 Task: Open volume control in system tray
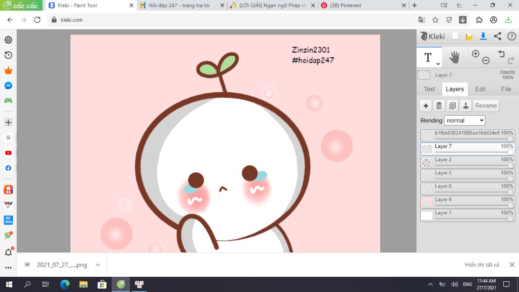point(455,284)
